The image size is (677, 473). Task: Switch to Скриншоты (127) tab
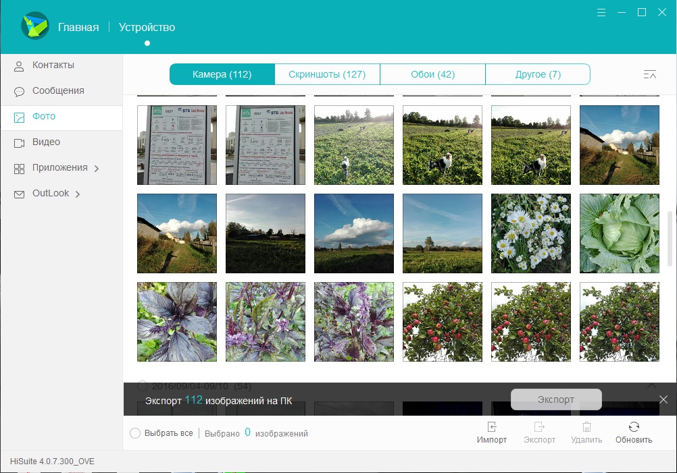(x=327, y=74)
